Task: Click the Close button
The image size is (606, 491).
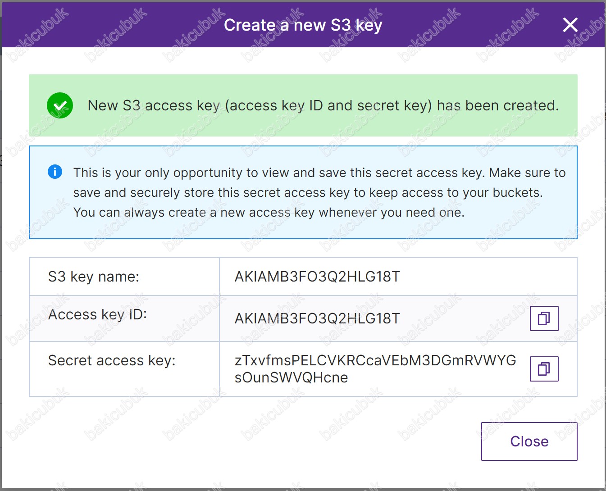Action: click(x=529, y=441)
